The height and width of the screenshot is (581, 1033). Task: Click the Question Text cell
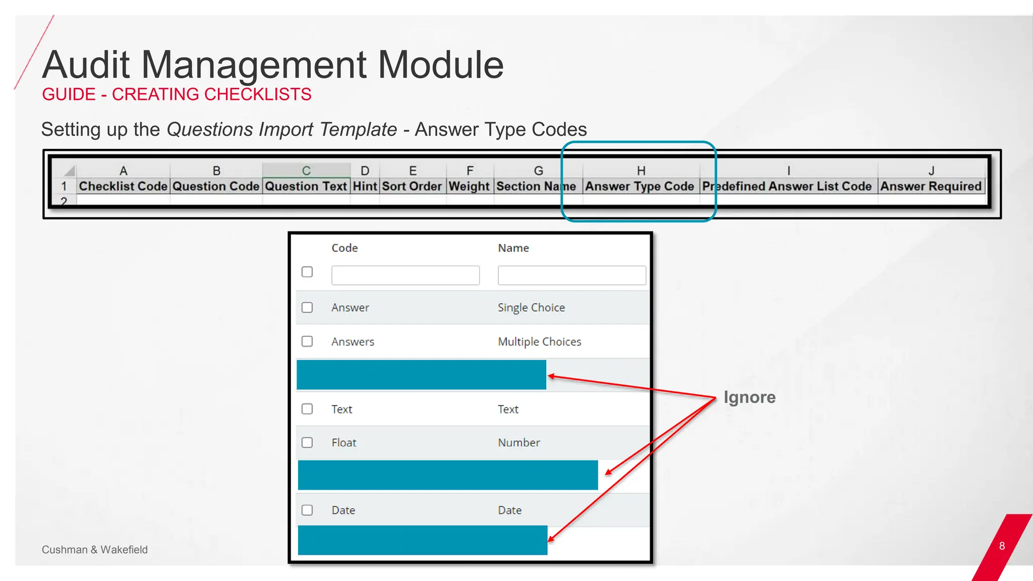306,186
